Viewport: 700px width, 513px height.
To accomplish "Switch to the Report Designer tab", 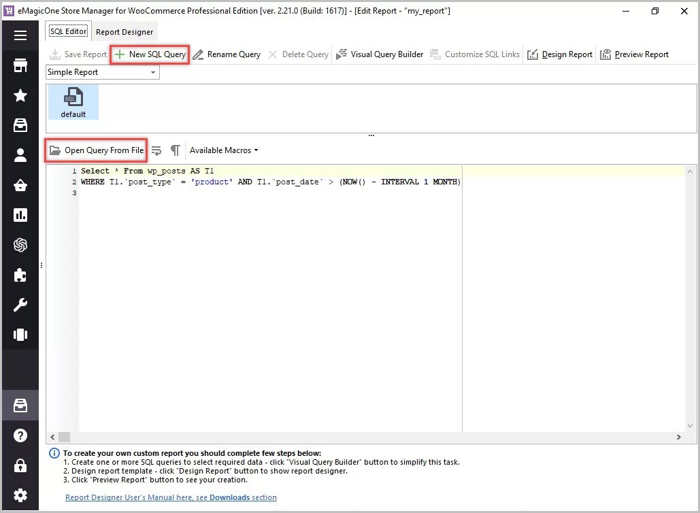I will 124,32.
